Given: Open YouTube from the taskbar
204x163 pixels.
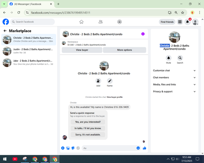Looking at the screenshot, I should point(15,159).
